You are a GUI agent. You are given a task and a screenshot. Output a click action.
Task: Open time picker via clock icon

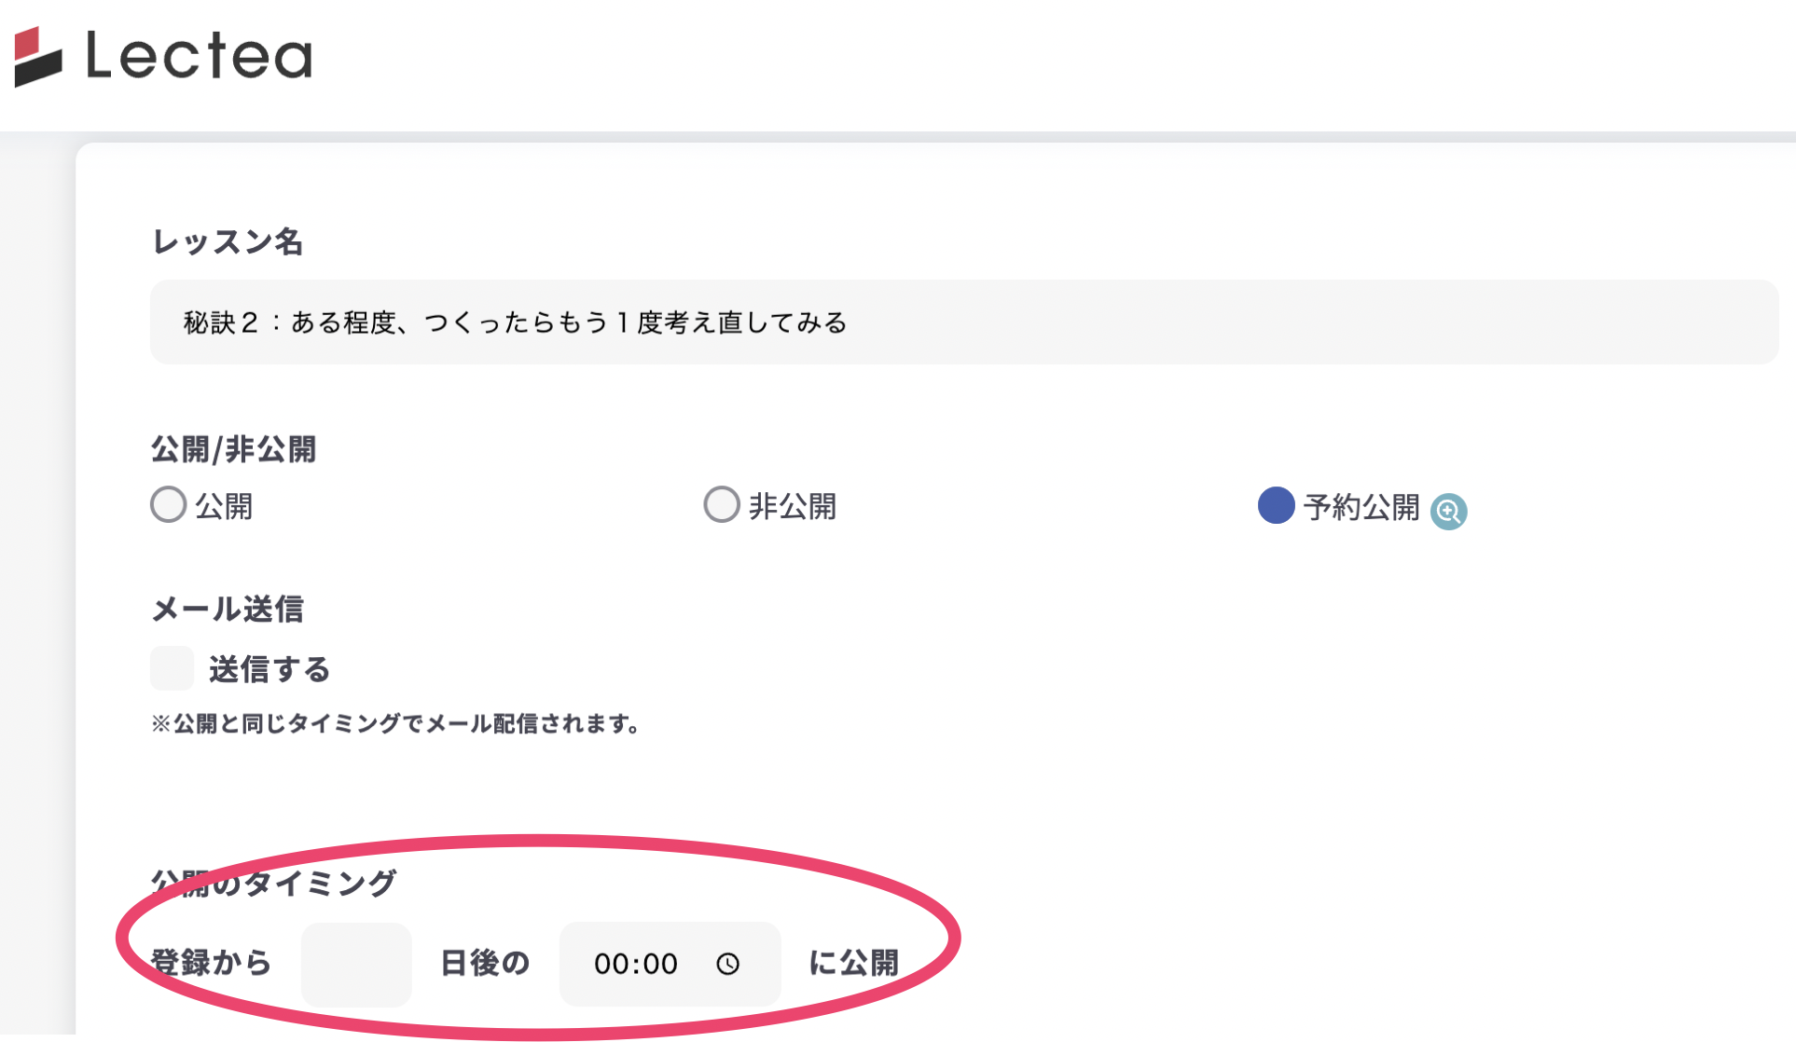pos(727,964)
